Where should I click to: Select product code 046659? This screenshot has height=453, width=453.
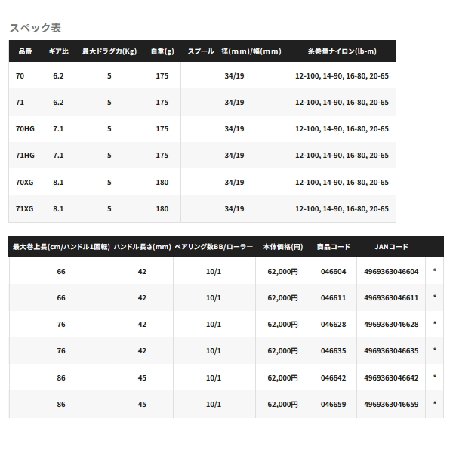(x=334, y=404)
